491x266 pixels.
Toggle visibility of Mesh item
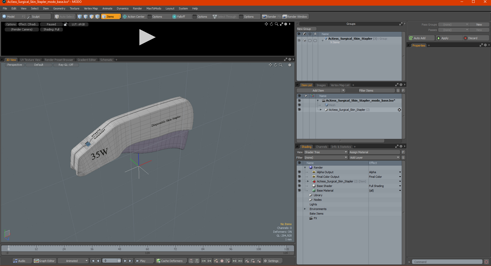299,105
